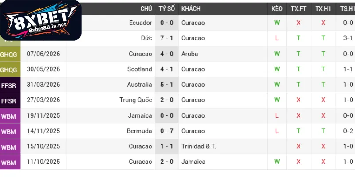Click the Trung Quốc team name
The image size is (355, 177).
pyautogui.click(x=136, y=100)
